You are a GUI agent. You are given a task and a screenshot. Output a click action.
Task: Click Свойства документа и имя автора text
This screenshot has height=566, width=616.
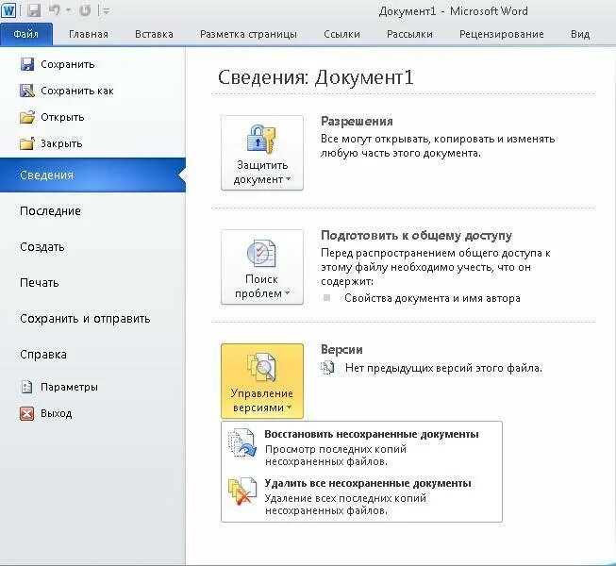(432, 298)
